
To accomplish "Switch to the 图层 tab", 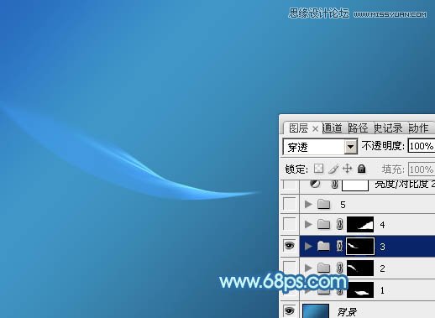I will click(298, 128).
